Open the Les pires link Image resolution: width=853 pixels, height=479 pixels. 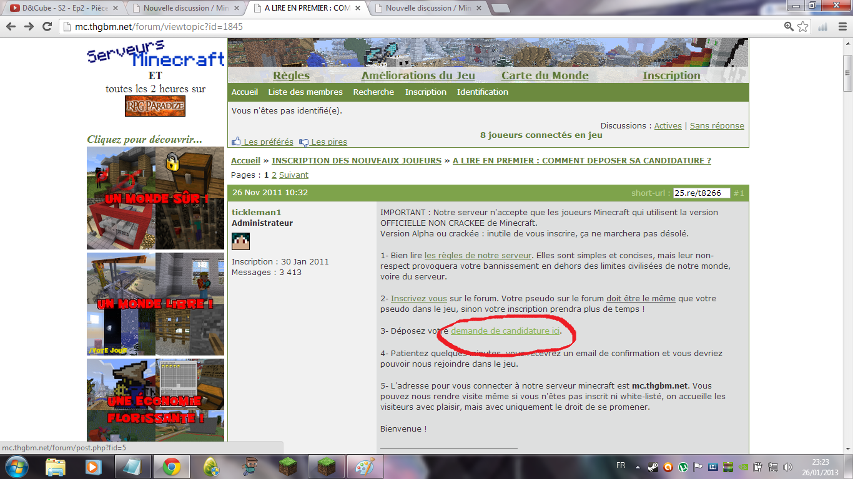coord(329,142)
